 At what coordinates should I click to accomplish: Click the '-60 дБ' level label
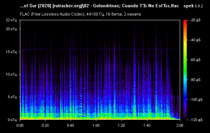click(x=195, y=60)
